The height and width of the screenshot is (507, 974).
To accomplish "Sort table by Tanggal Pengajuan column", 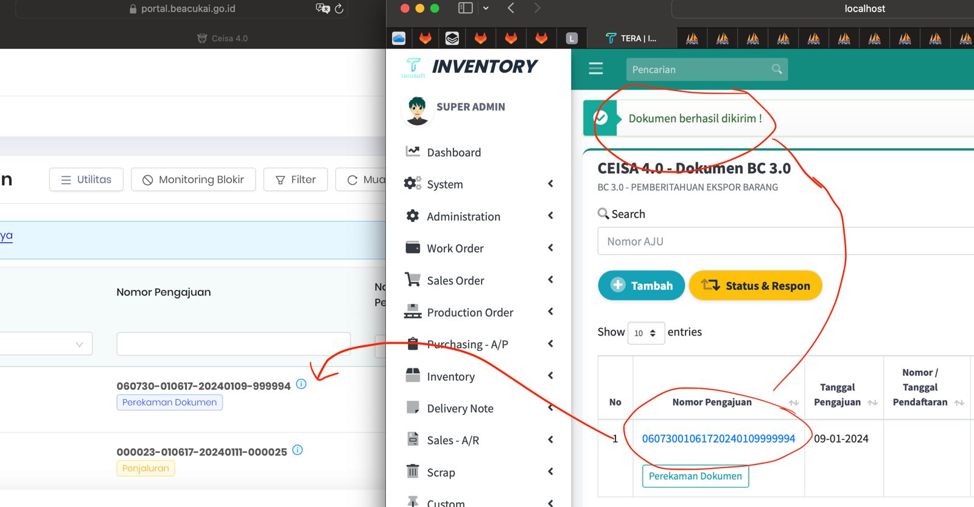I will coord(872,402).
